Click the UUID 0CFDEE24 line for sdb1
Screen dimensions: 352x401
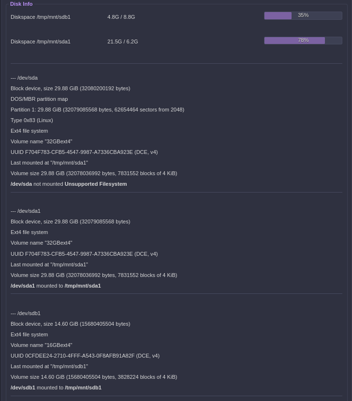85,356
